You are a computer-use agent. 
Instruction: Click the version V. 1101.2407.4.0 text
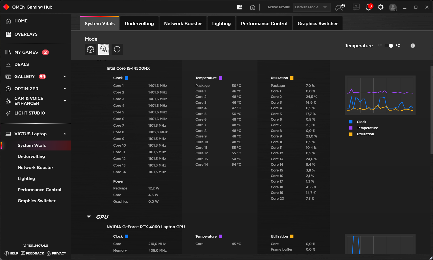(x=36, y=246)
